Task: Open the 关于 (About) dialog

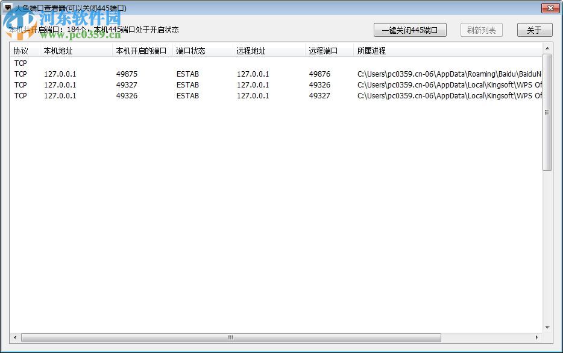Action: 534,30
